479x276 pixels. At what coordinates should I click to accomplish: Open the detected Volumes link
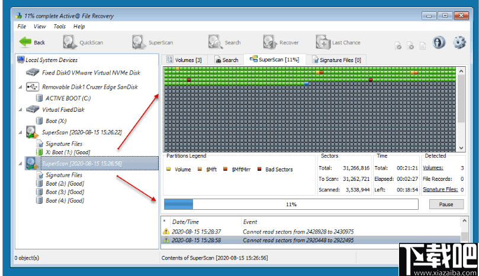pos(433,168)
